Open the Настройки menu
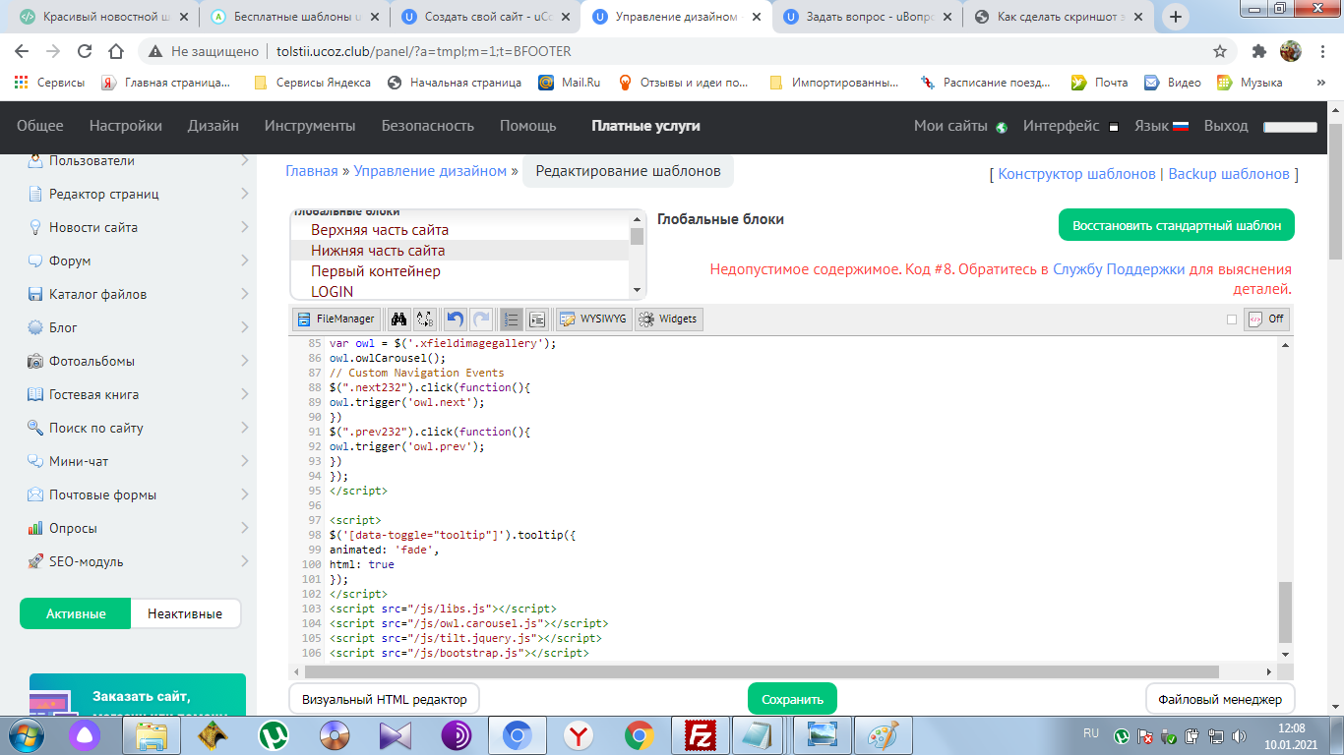Screen dimensions: 1344x755 pos(125,126)
